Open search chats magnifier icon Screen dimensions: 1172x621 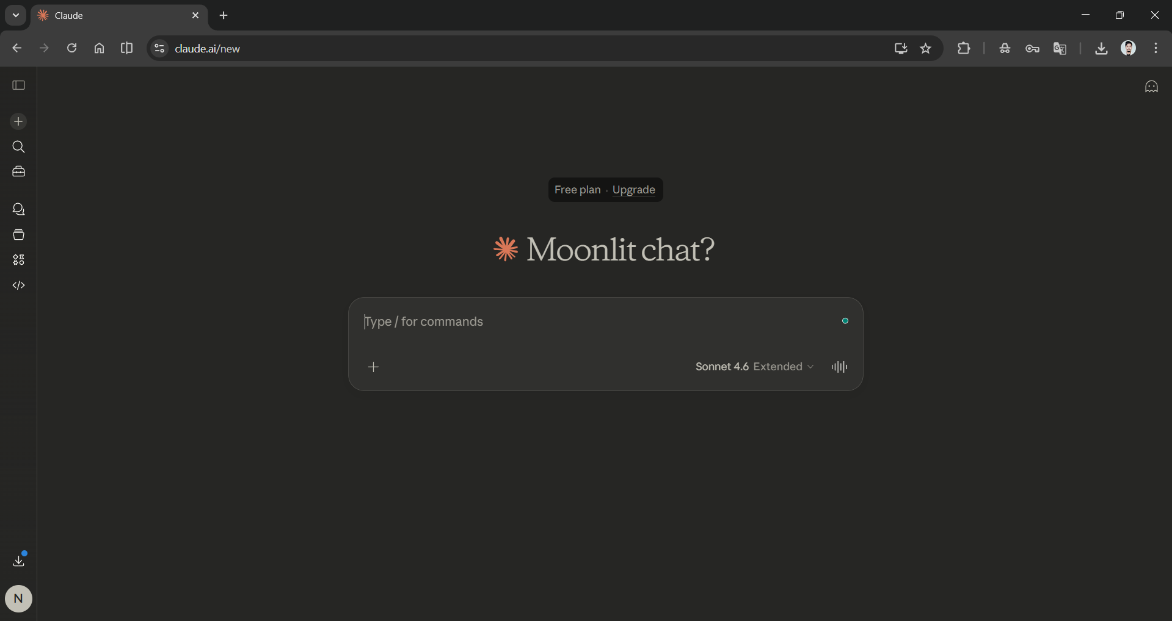[19, 147]
